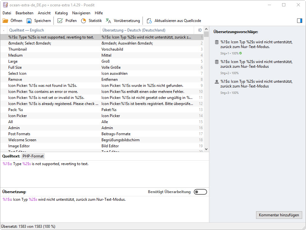The image size is (306, 230).
Task: Click the Statistik toolbar label
Action: [95, 21]
